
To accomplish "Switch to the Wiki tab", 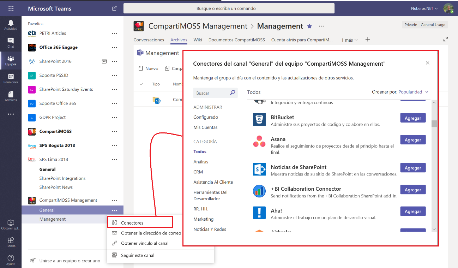I will point(198,40).
